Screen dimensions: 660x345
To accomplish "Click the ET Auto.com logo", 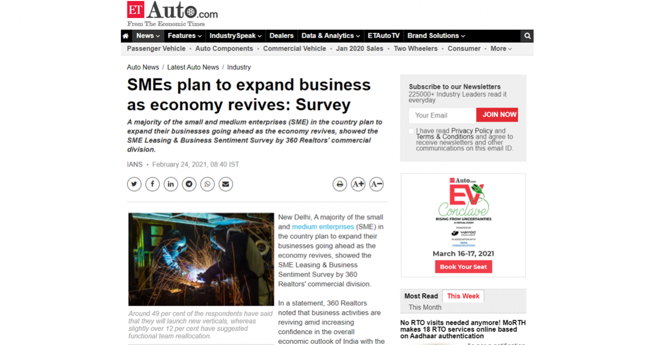I will 172,14.
